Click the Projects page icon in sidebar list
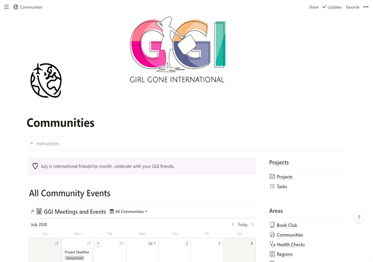373x262 pixels. click(x=272, y=177)
